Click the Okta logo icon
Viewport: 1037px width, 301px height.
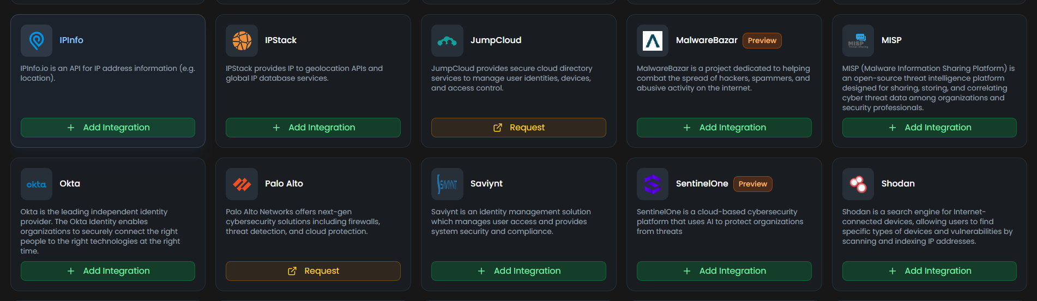[37, 184]
